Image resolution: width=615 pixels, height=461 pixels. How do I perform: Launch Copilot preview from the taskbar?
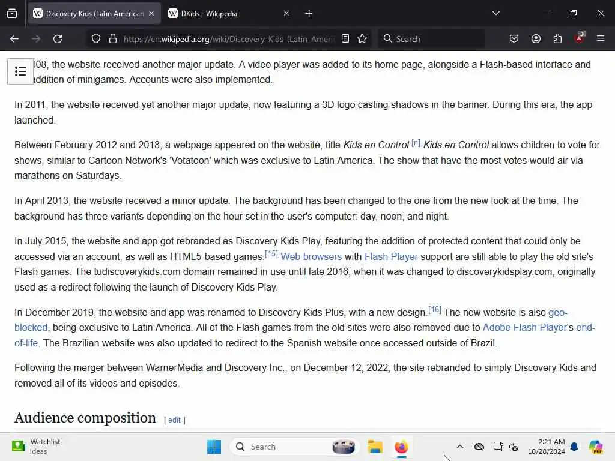pyautogui.click(x=596, y=447)
